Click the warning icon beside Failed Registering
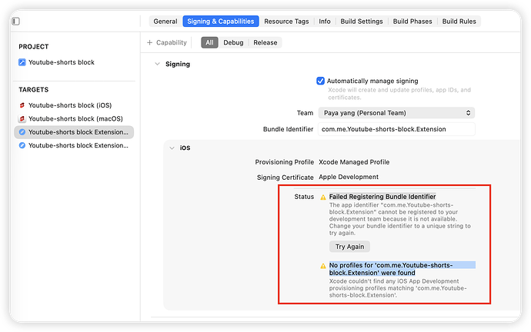 pyautogui.click(x=323, y=197)
